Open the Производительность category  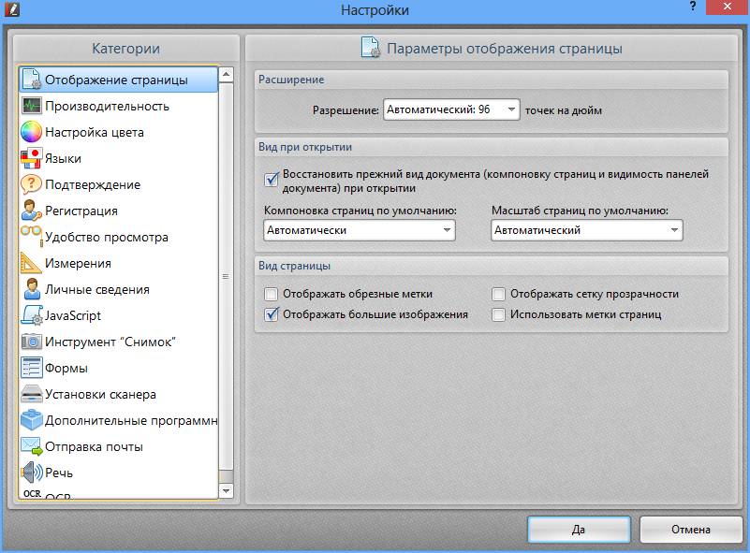point(119,106)
